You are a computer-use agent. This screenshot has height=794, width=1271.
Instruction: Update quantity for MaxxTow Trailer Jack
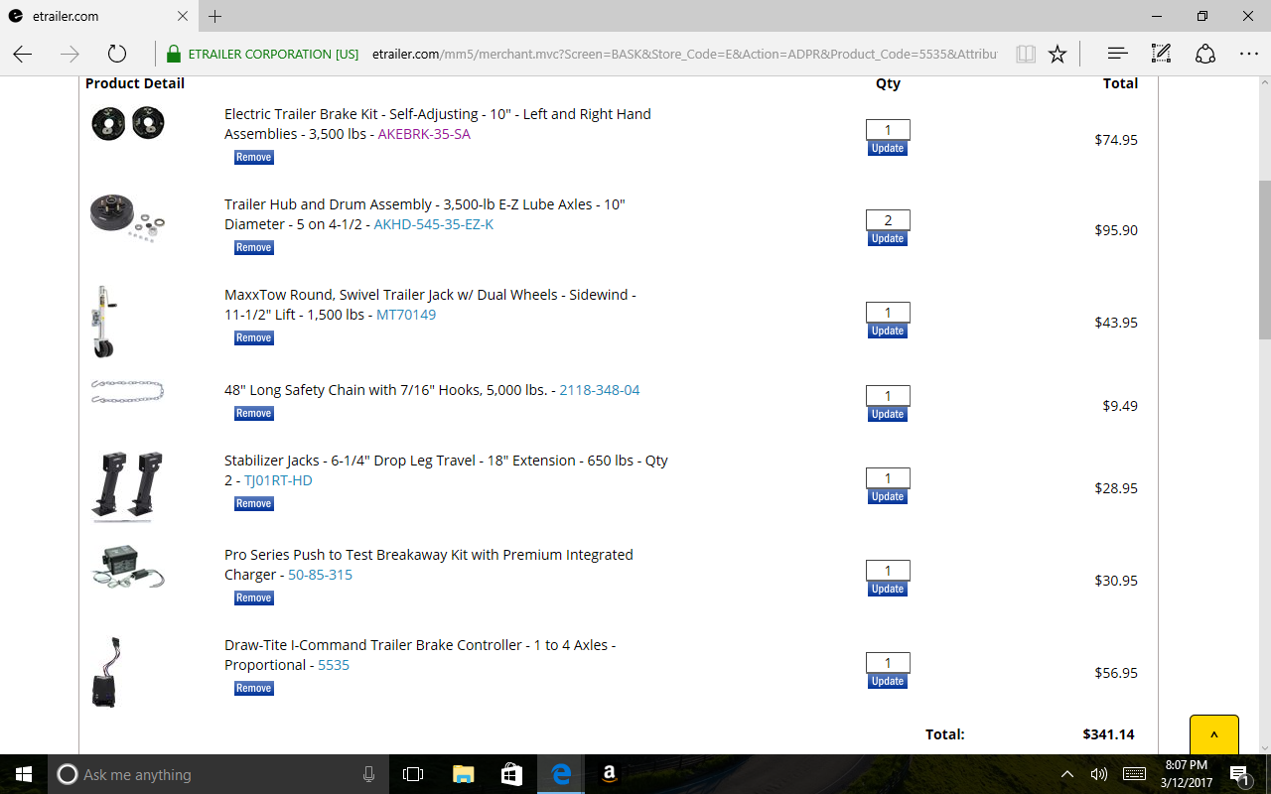(888, 331)
